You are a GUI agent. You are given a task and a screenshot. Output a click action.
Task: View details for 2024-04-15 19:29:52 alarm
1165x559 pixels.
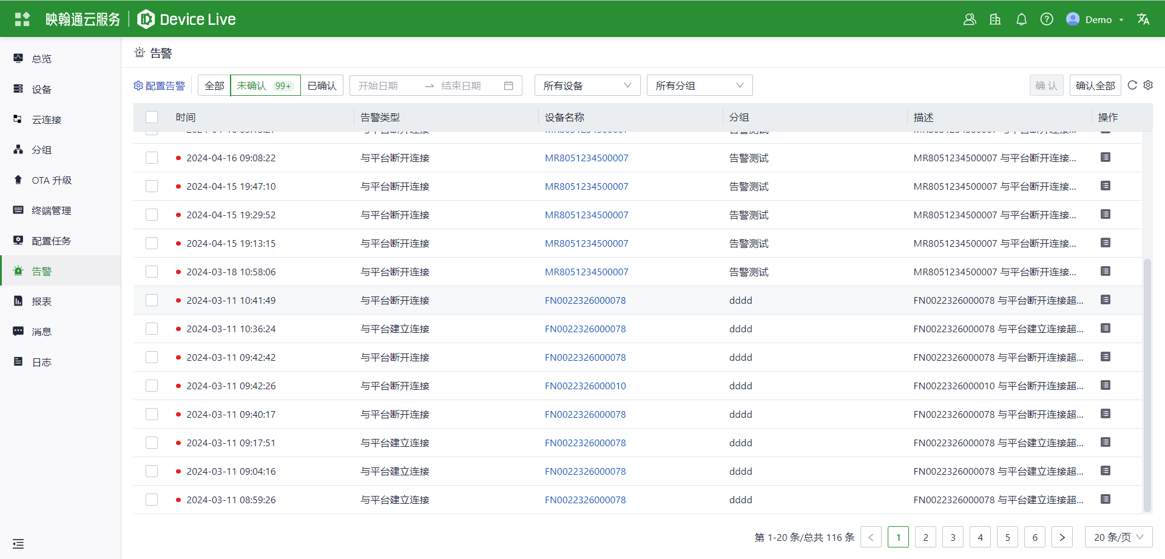pos(1106,214)
